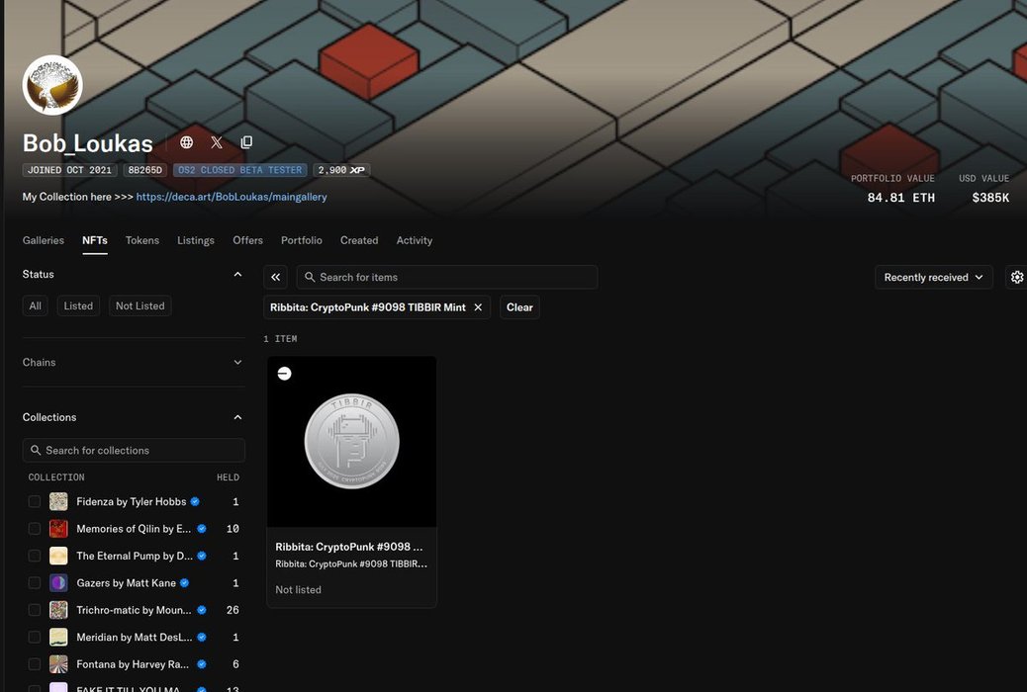1027x692 pixels.
Task: Click the globe website icon beside Bob_Loukas
Action: (x=186, y=142)
